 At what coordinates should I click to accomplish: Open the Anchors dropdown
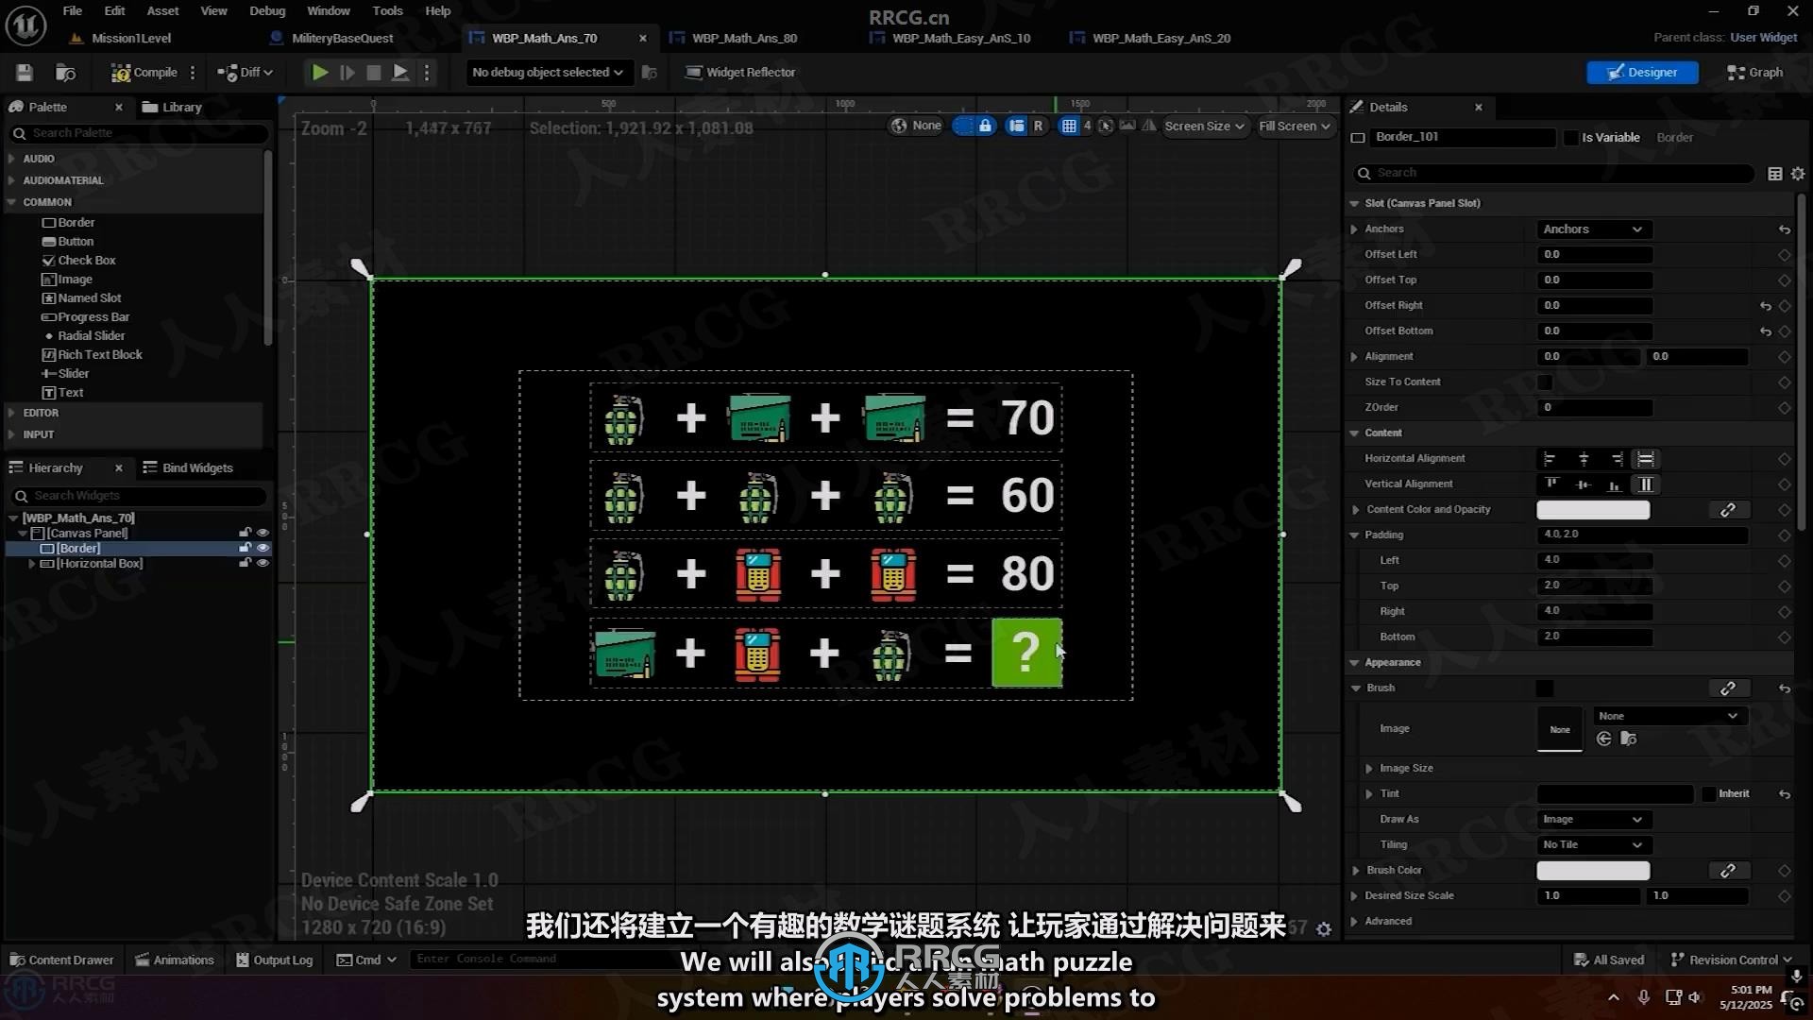point(1594,229)
